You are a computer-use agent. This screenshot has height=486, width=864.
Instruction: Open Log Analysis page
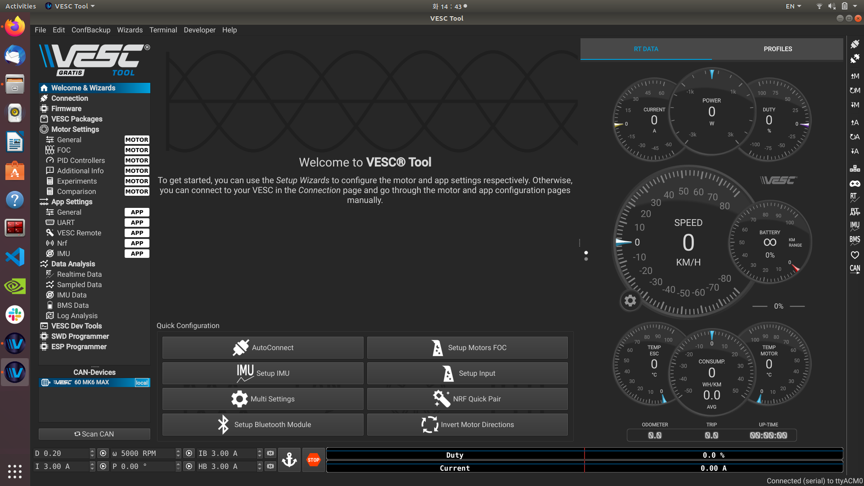(x=94, y=315)
